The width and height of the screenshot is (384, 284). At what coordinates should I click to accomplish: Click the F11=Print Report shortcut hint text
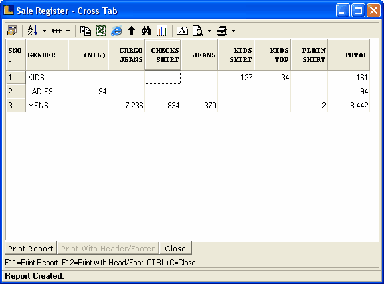(x=31, y=263)
